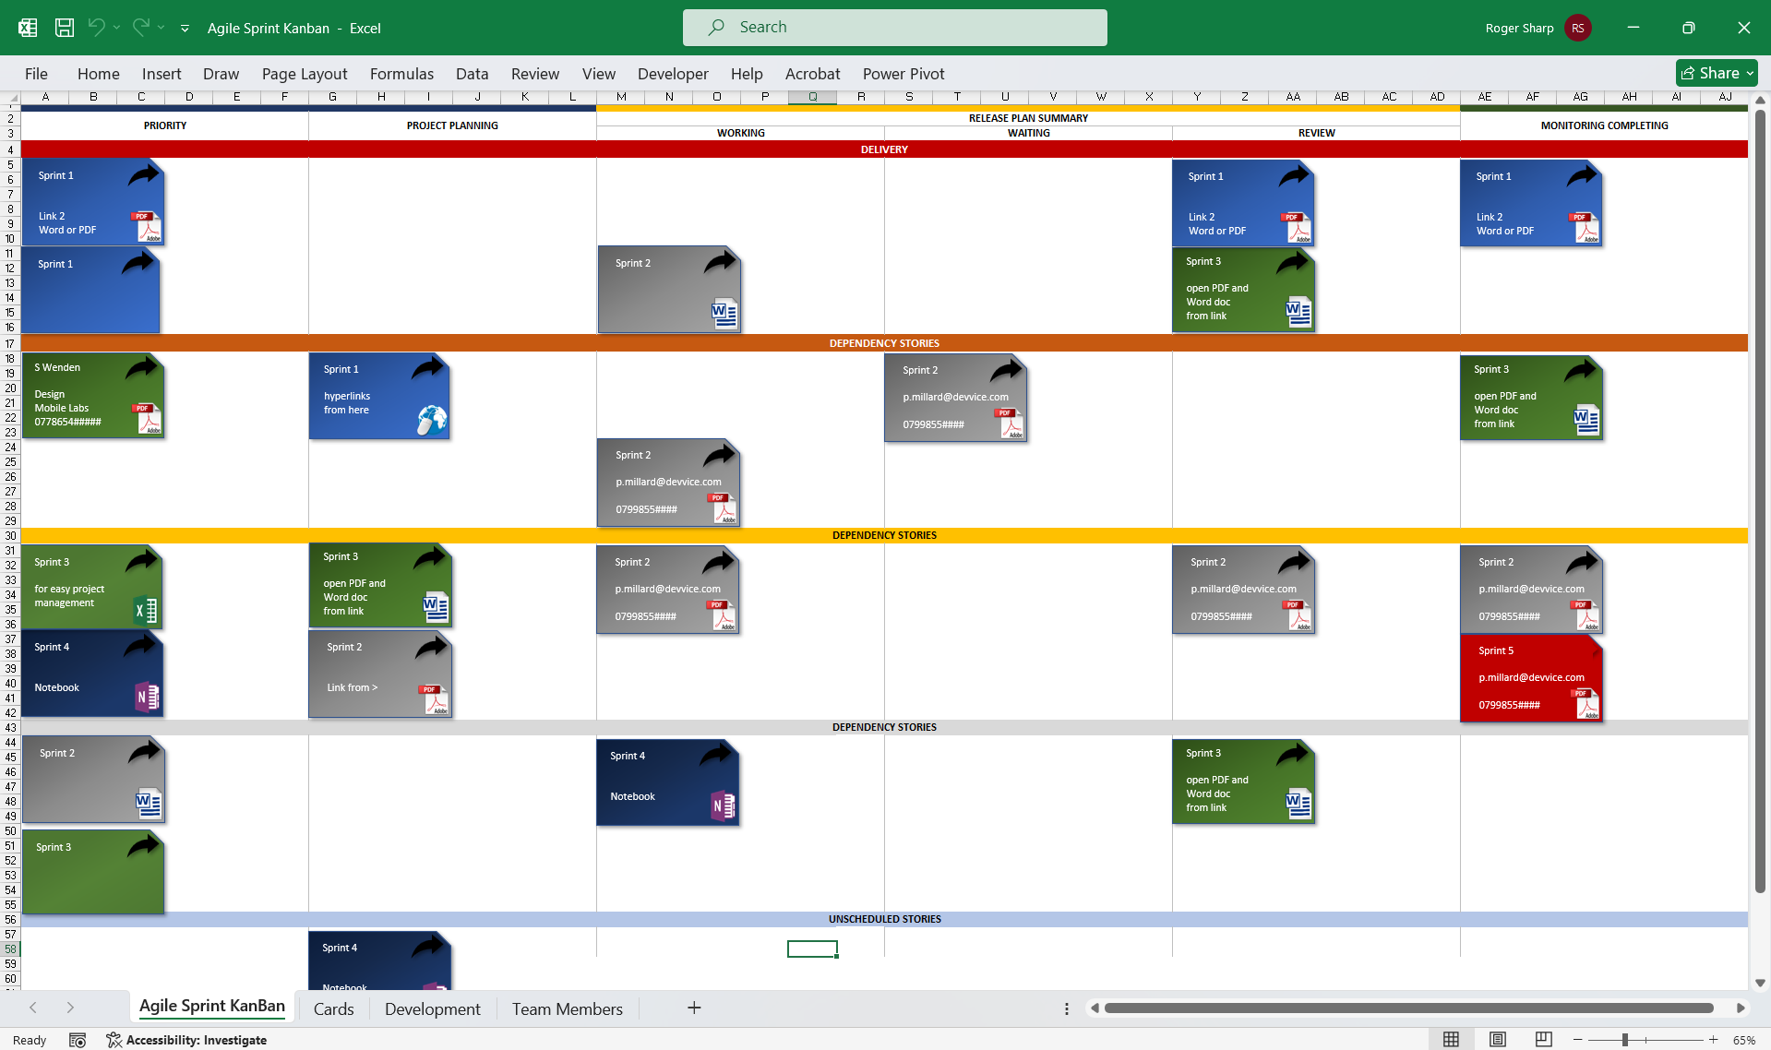Open the Redo history dropdown arrow
Screen dimensions: 1771x1050
tap(161, 28)
